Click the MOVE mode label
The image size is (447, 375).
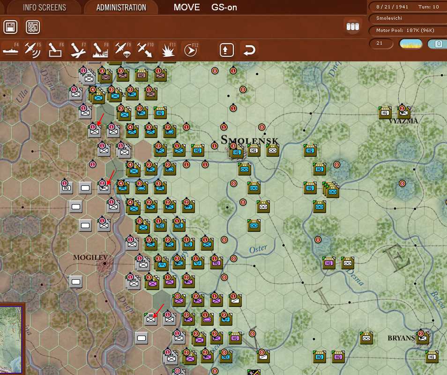pyautogui.click(x=187, y=8)
